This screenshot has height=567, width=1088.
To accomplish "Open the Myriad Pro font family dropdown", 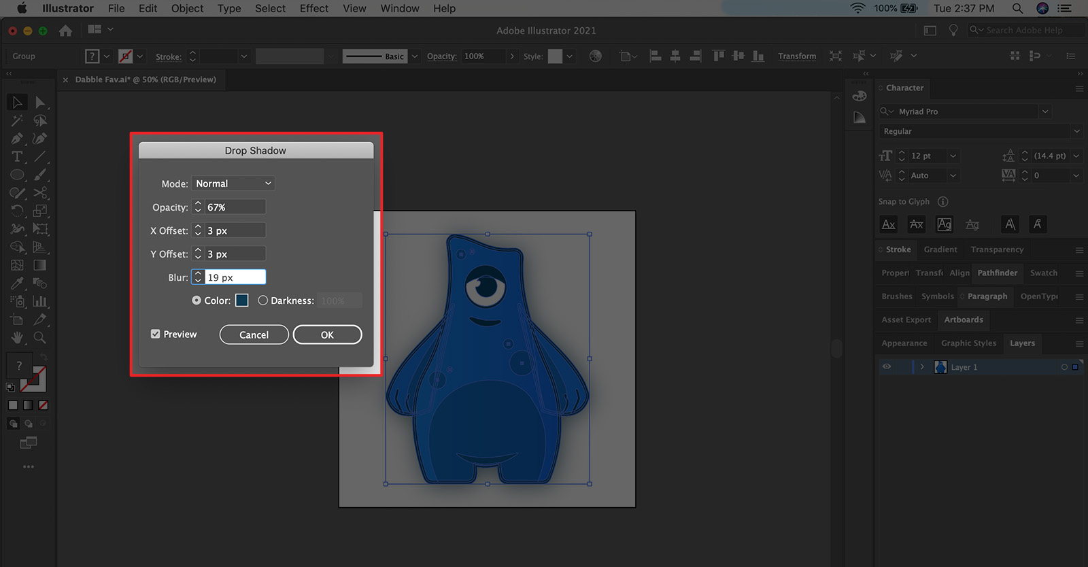I will point(1044,111).
